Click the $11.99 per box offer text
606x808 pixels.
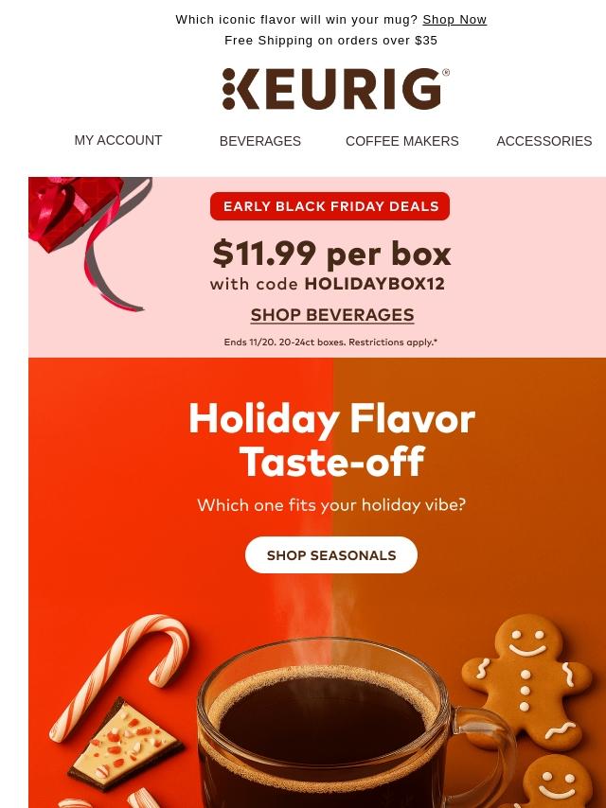(x=331, y=254)
